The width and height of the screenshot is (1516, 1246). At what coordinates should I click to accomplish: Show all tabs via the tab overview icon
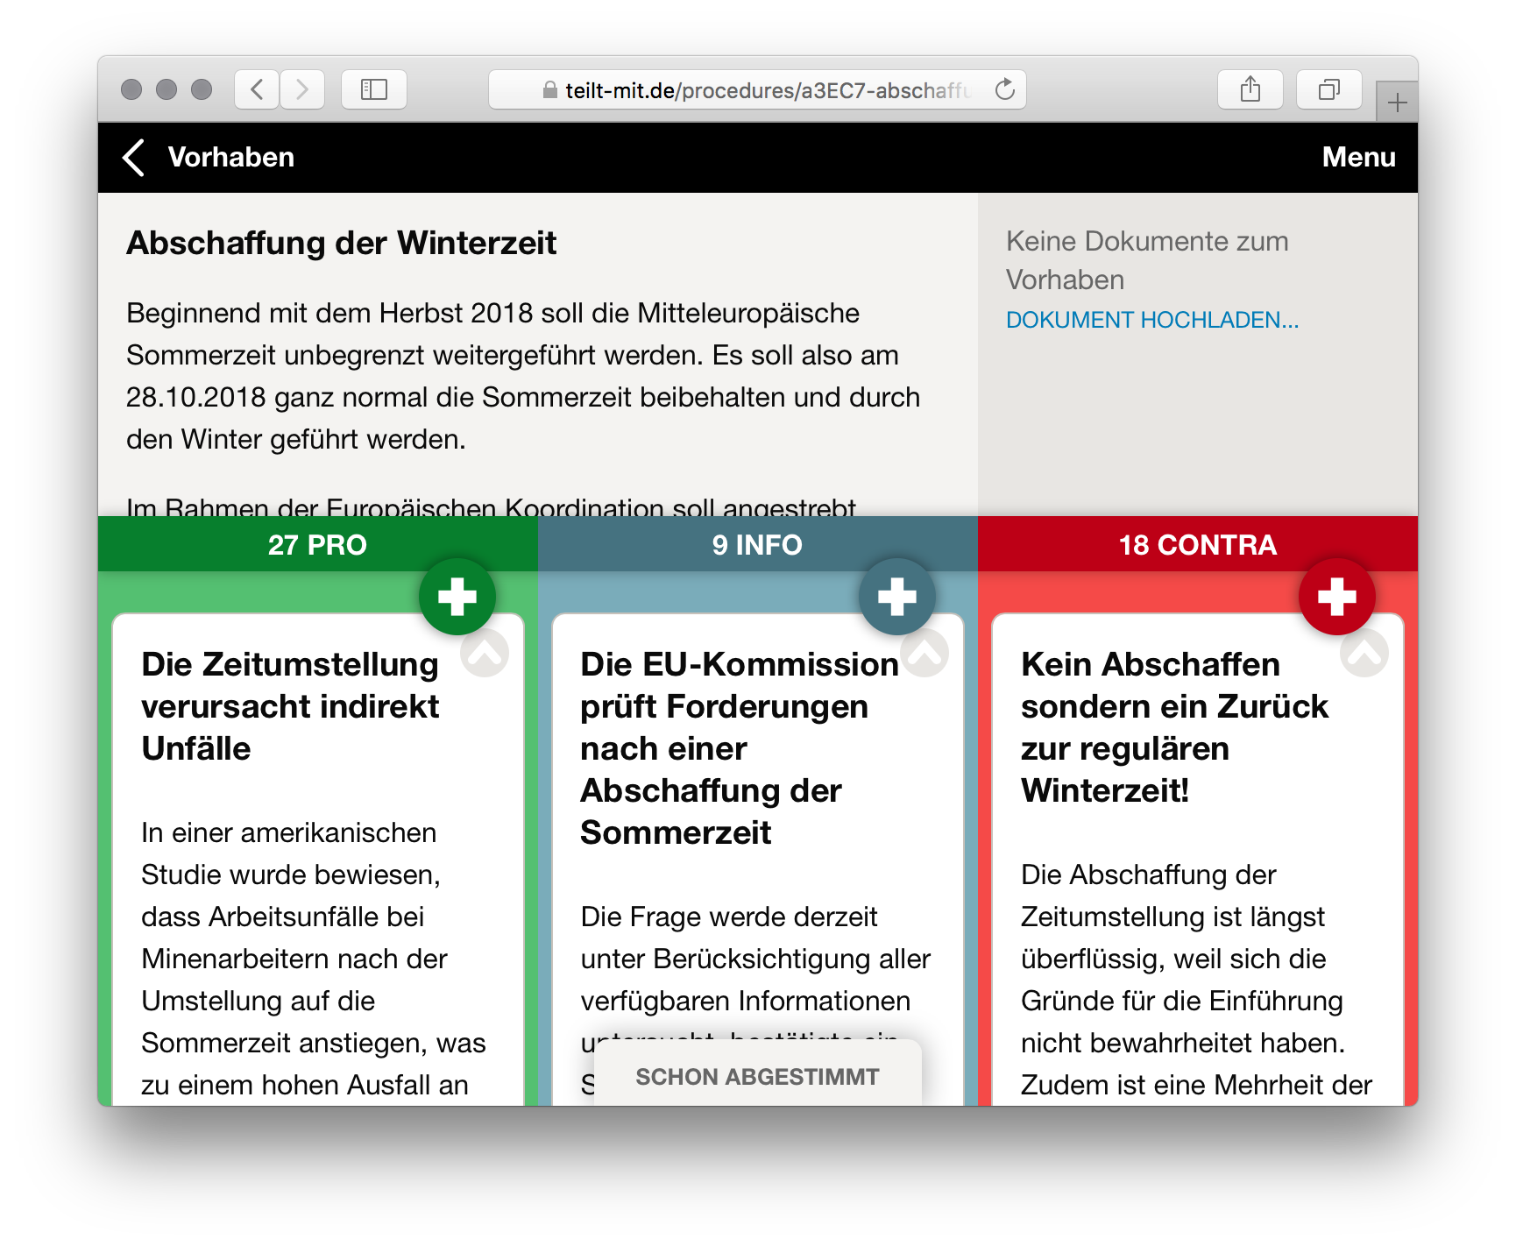click(1329, 88)
